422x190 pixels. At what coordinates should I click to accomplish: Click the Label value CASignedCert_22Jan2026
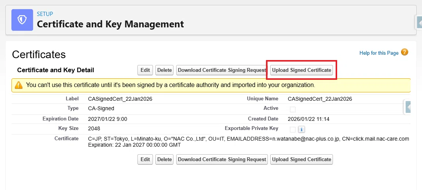point(120,99)
